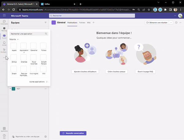
Task: Select the Équipes icon in sidebar
Action: (4, 36)
